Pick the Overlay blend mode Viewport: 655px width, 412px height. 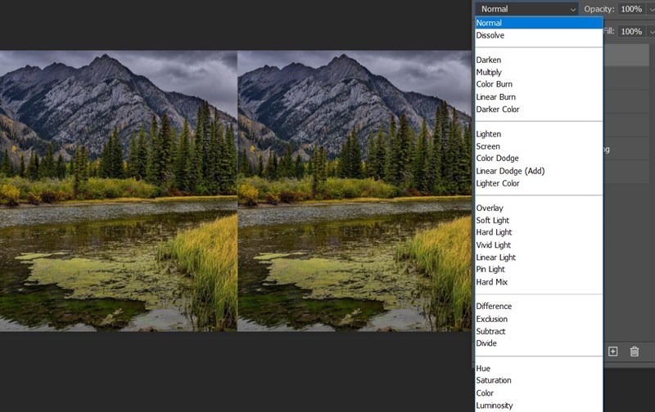[490, 208]
